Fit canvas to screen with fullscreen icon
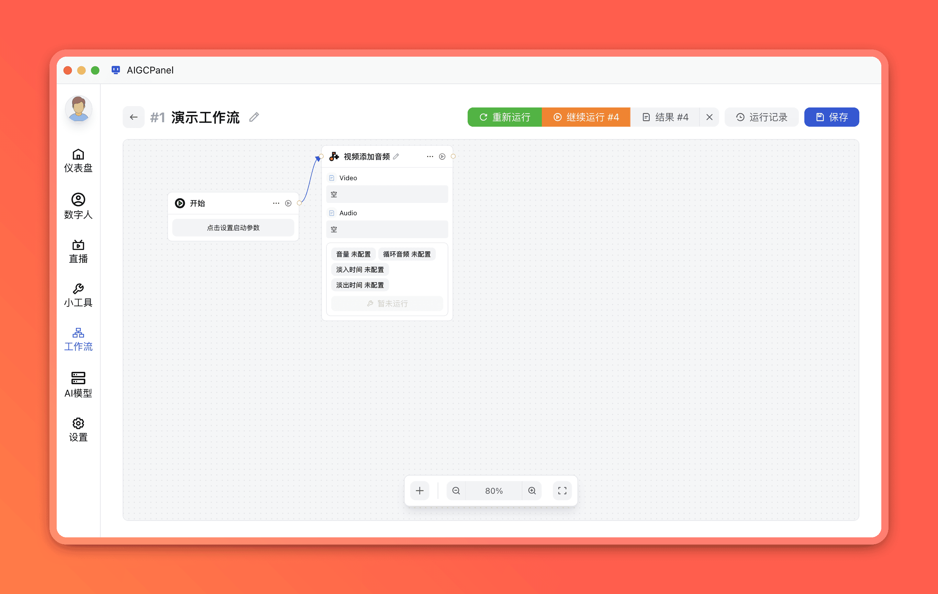This screenshot has height=594, width=938. coord(562,491)
